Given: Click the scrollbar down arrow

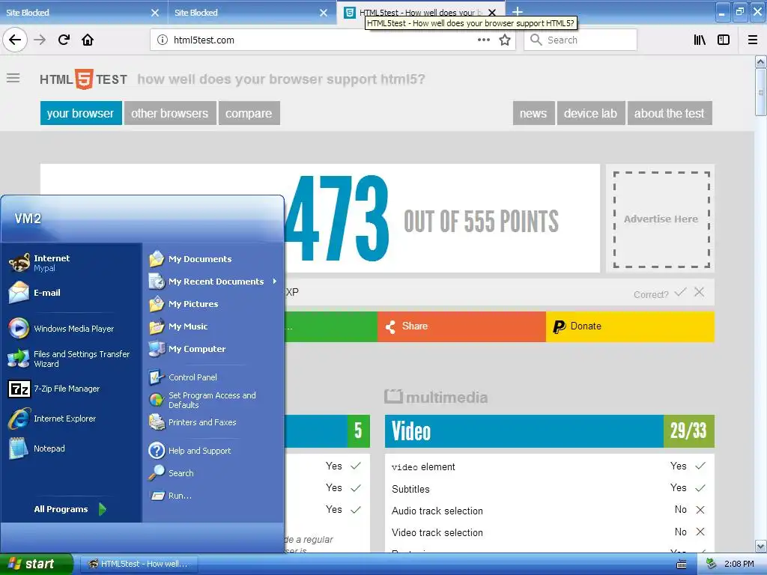Looking at the screenshot, I should tap(760, 546).
